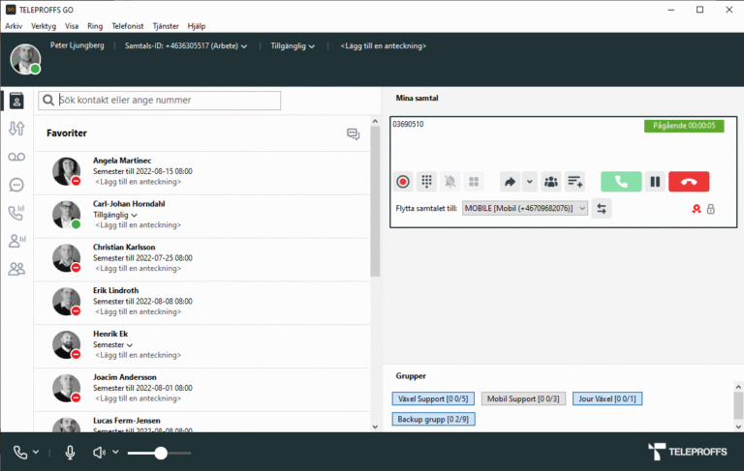744x471 pixels.
Task: Adjust the volume slider handle
Action: (x=161, y=453)
